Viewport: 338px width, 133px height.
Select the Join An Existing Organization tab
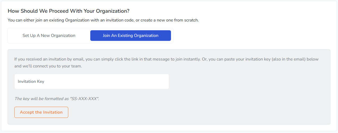[x=130, y=36]
